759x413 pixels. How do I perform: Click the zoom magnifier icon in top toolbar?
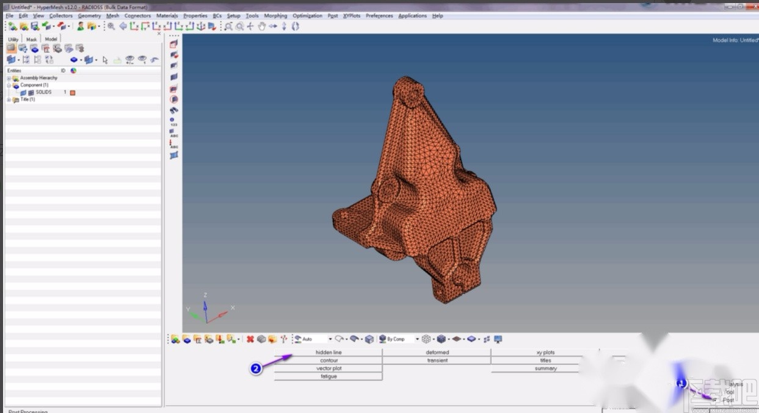[111, 26]
